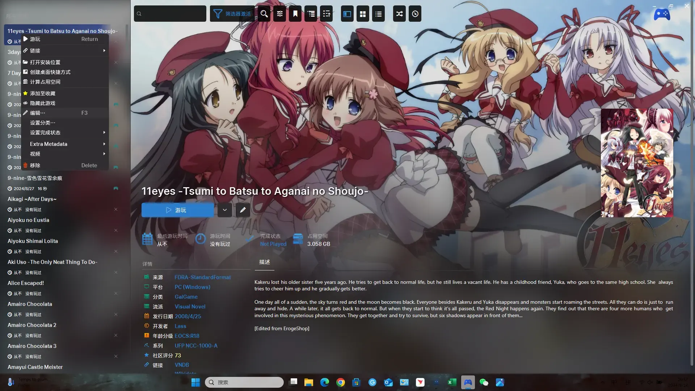Toggle 隐藏此游戏 to hide game

65,103
